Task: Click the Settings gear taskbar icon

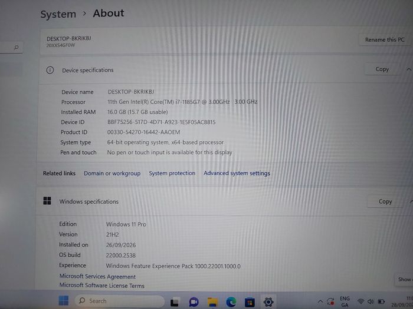Action: click(x=268, y=302)
